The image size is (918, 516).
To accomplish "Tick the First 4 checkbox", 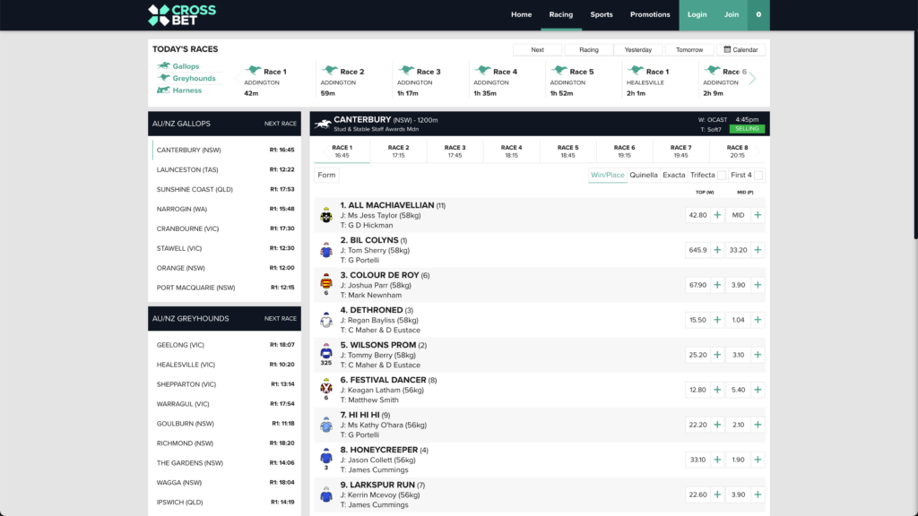I will pos(758,176).
